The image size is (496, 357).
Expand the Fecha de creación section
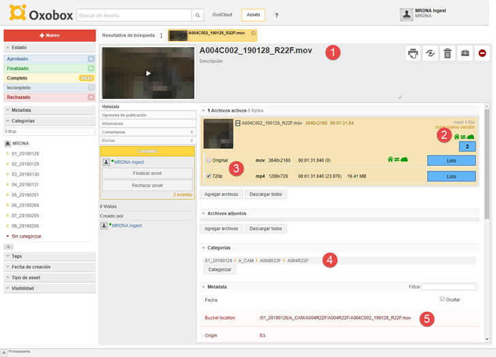coord(50,267)
